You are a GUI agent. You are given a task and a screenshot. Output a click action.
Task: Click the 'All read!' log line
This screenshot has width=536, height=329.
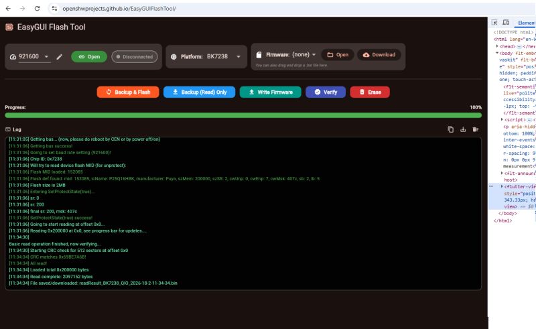[27, 263]
